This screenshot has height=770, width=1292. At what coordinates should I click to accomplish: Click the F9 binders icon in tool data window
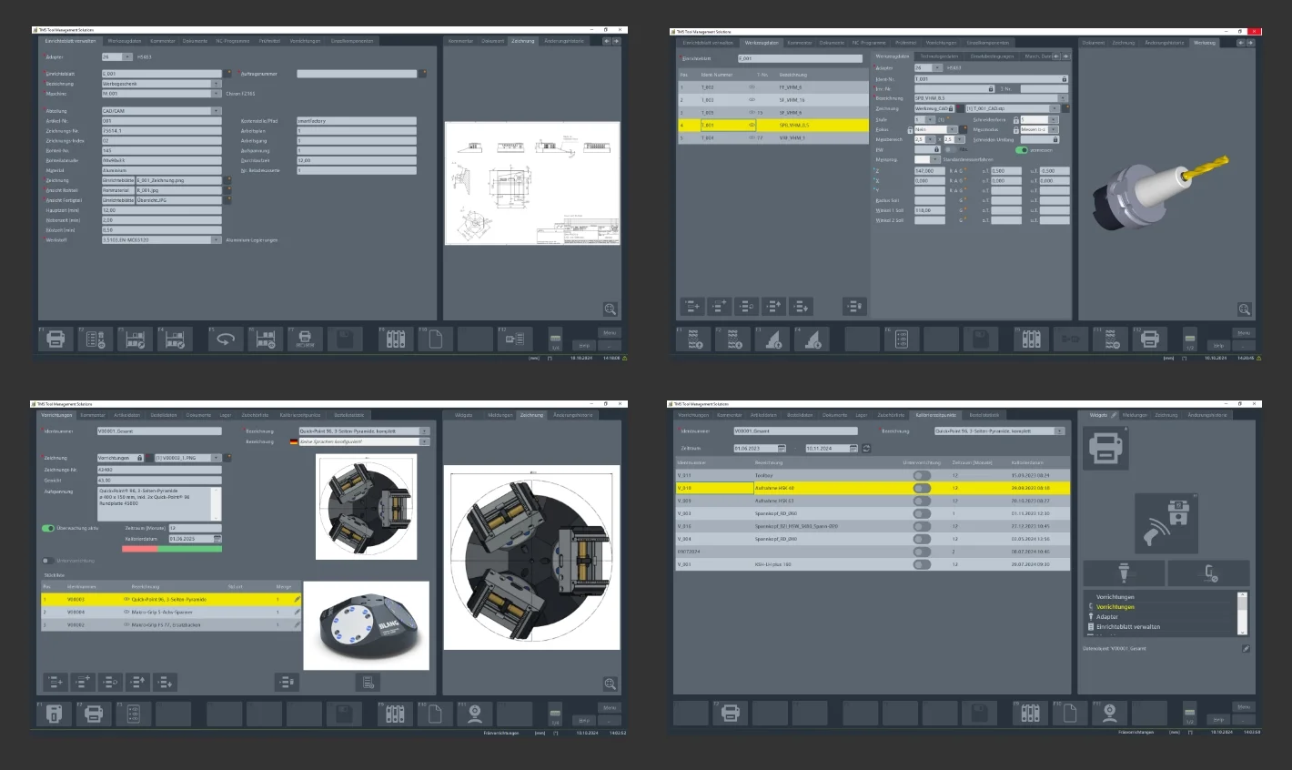pos(1030,339)
